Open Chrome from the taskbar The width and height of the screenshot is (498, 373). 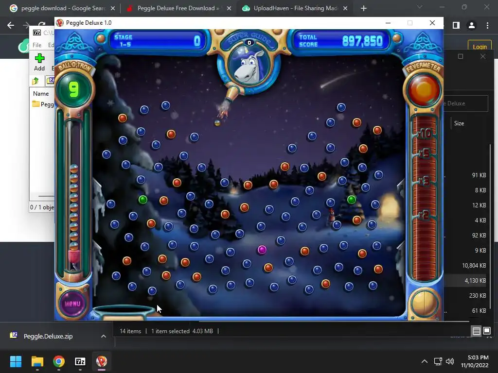pos(59,361)
